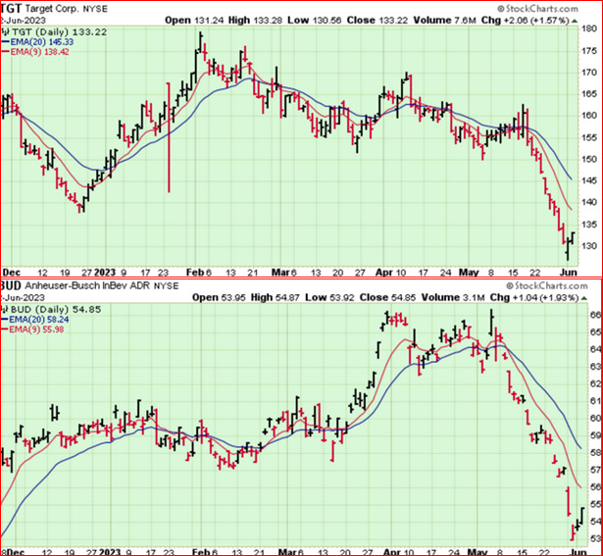
Task: Click the 'Feb' month label on TGT time axis
Action: click(x=194, y=273)
